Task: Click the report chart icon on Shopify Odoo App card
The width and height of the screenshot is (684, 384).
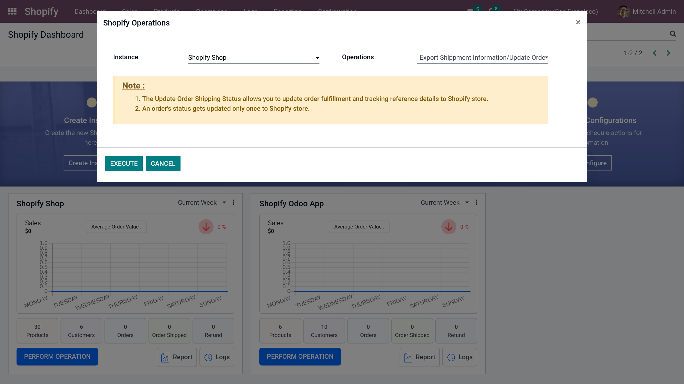Action: point(408,357)
